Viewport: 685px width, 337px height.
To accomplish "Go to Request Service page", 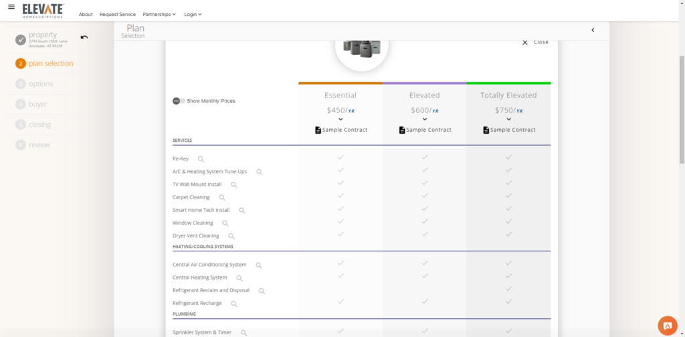I will point(118,14).
